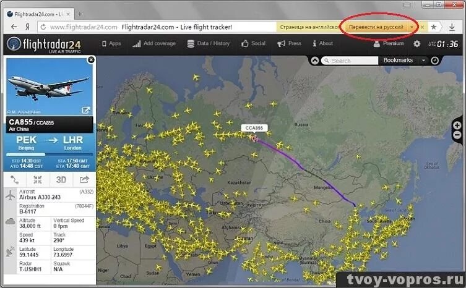Click the Premium button
Screen dimensions: 466x288
click(389, 44)
